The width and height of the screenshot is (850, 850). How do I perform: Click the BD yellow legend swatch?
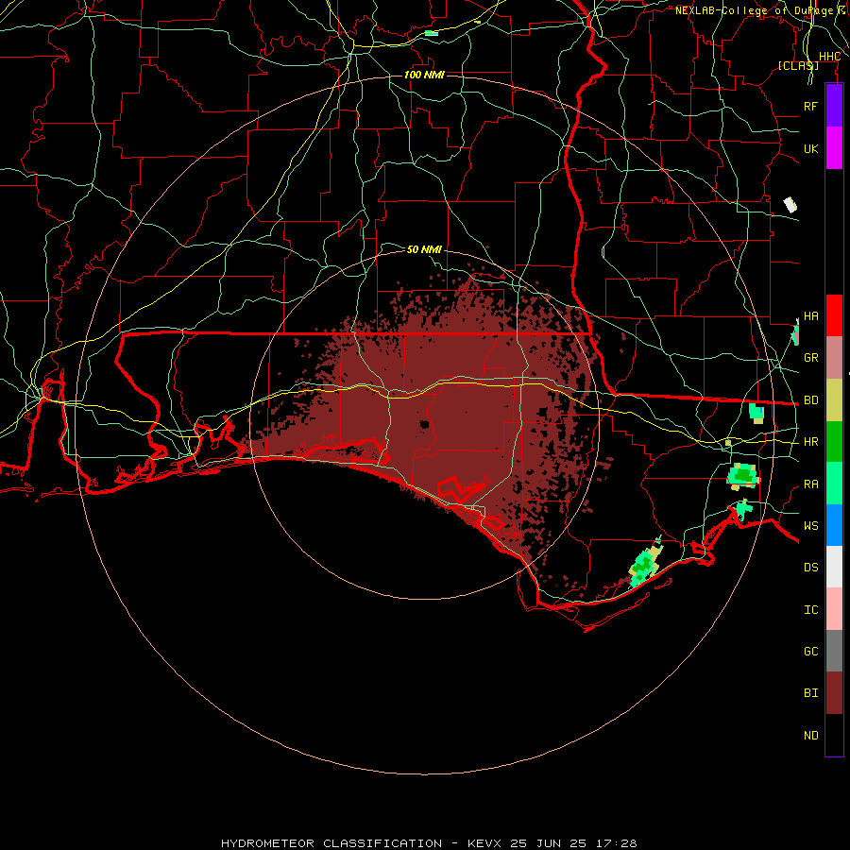coord(834,400)
